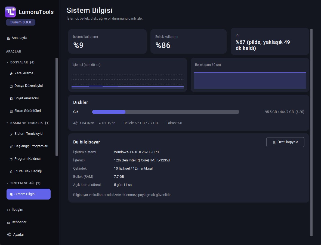The width and height of the screenshot is (321, 245).
Task: Click the İşlemci kullanımı %9 value
Action: click(x=78, y=45)
